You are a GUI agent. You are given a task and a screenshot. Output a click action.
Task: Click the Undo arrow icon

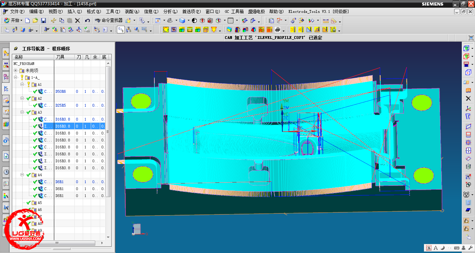pyautogui.click(x=87, y=21)
